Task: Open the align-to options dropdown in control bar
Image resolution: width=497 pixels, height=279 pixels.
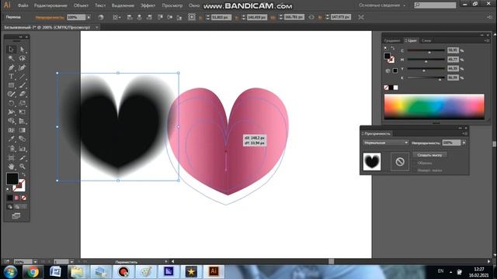Action: point(116,17)
